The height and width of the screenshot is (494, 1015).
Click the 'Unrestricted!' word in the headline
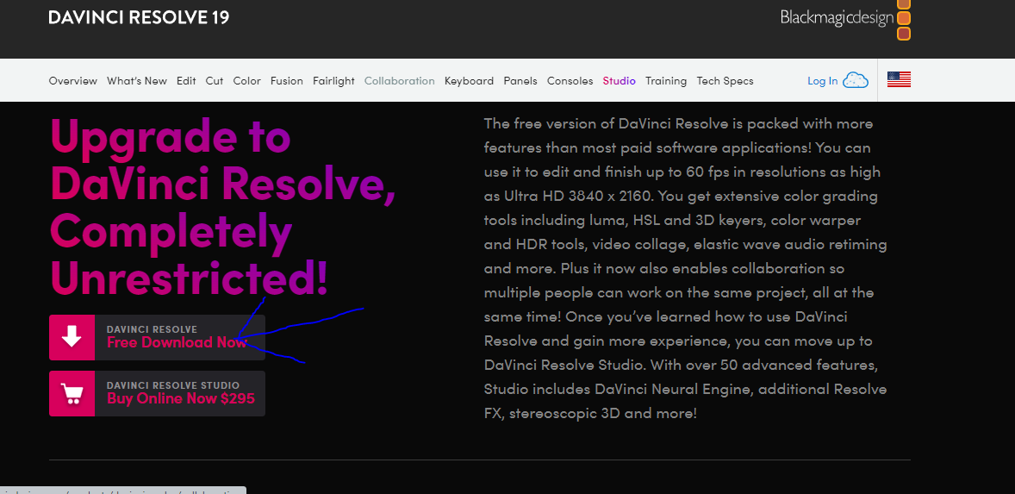[x=189, y=278]
